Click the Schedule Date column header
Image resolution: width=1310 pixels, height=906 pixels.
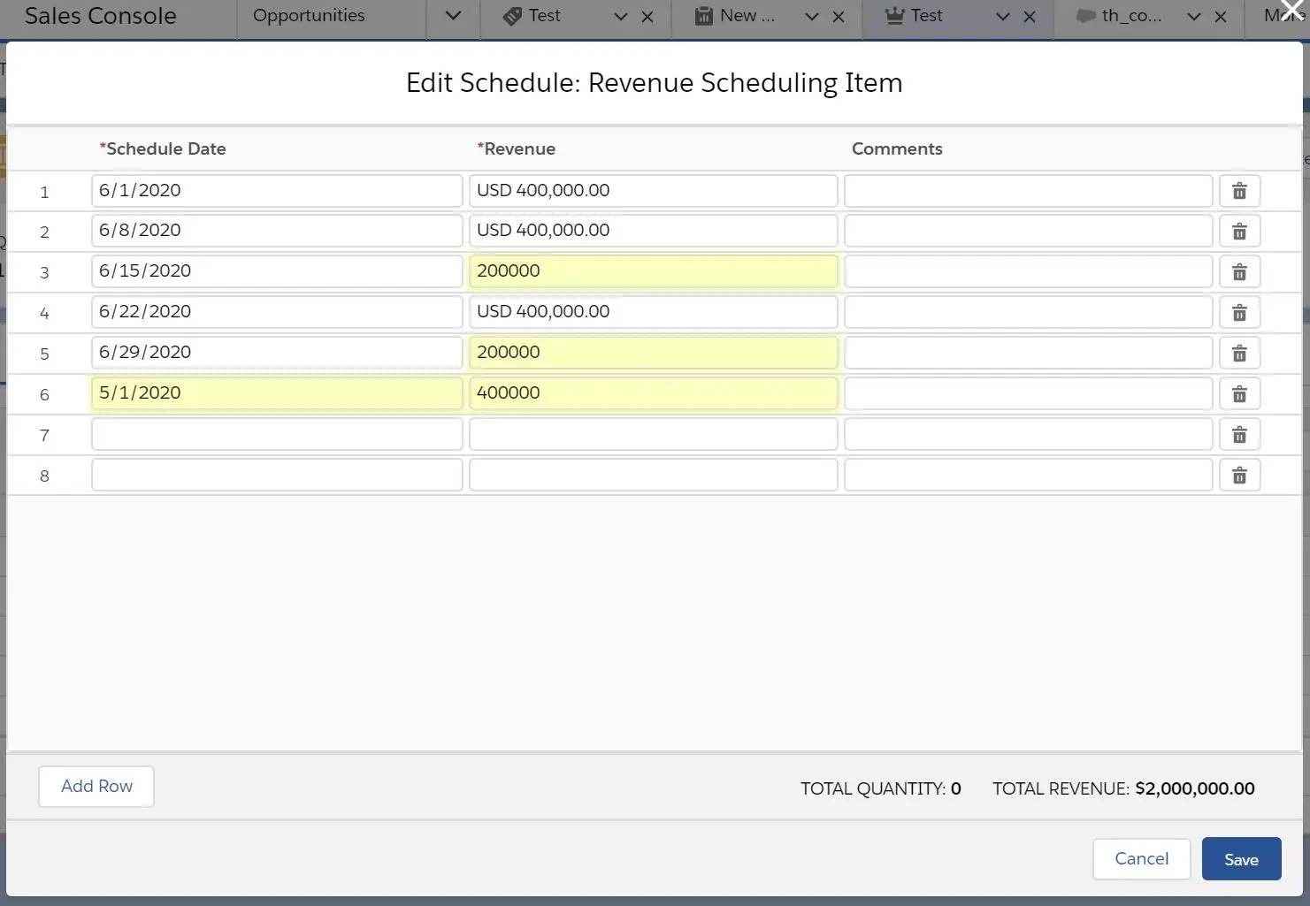163,148
